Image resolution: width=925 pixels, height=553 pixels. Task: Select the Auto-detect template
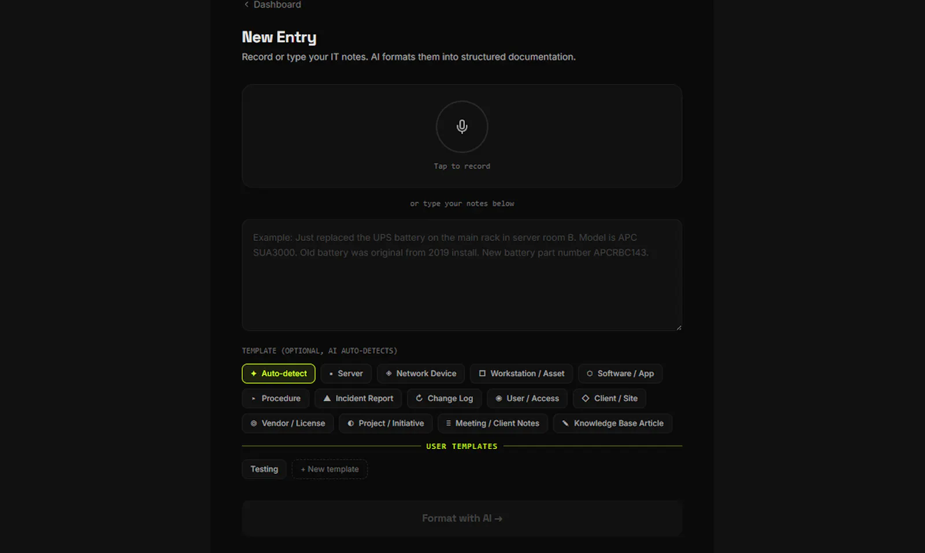[278, 373]
